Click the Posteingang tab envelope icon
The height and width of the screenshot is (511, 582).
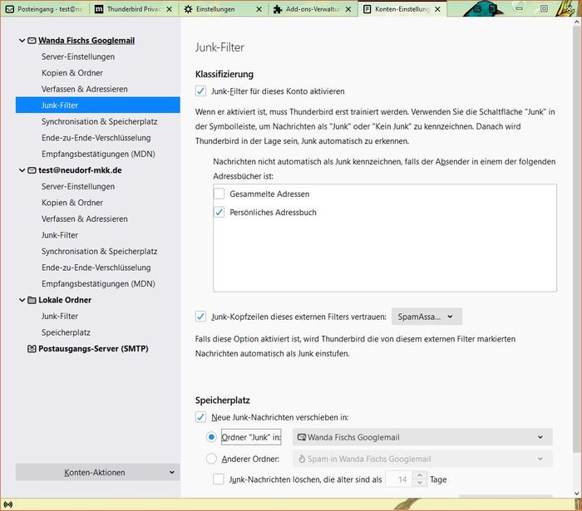click(8, 9)
